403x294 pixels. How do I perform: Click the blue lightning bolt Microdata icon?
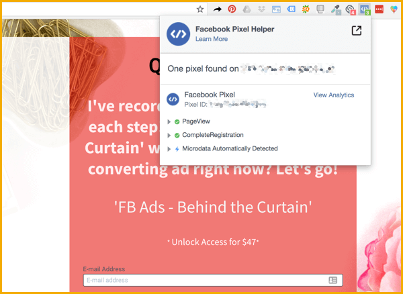coord(177,149)
